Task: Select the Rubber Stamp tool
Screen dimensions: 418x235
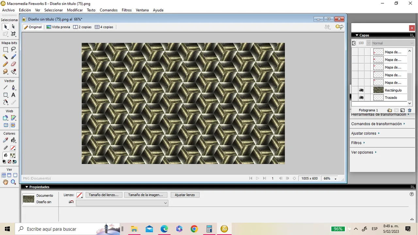Action: [13, 71]
